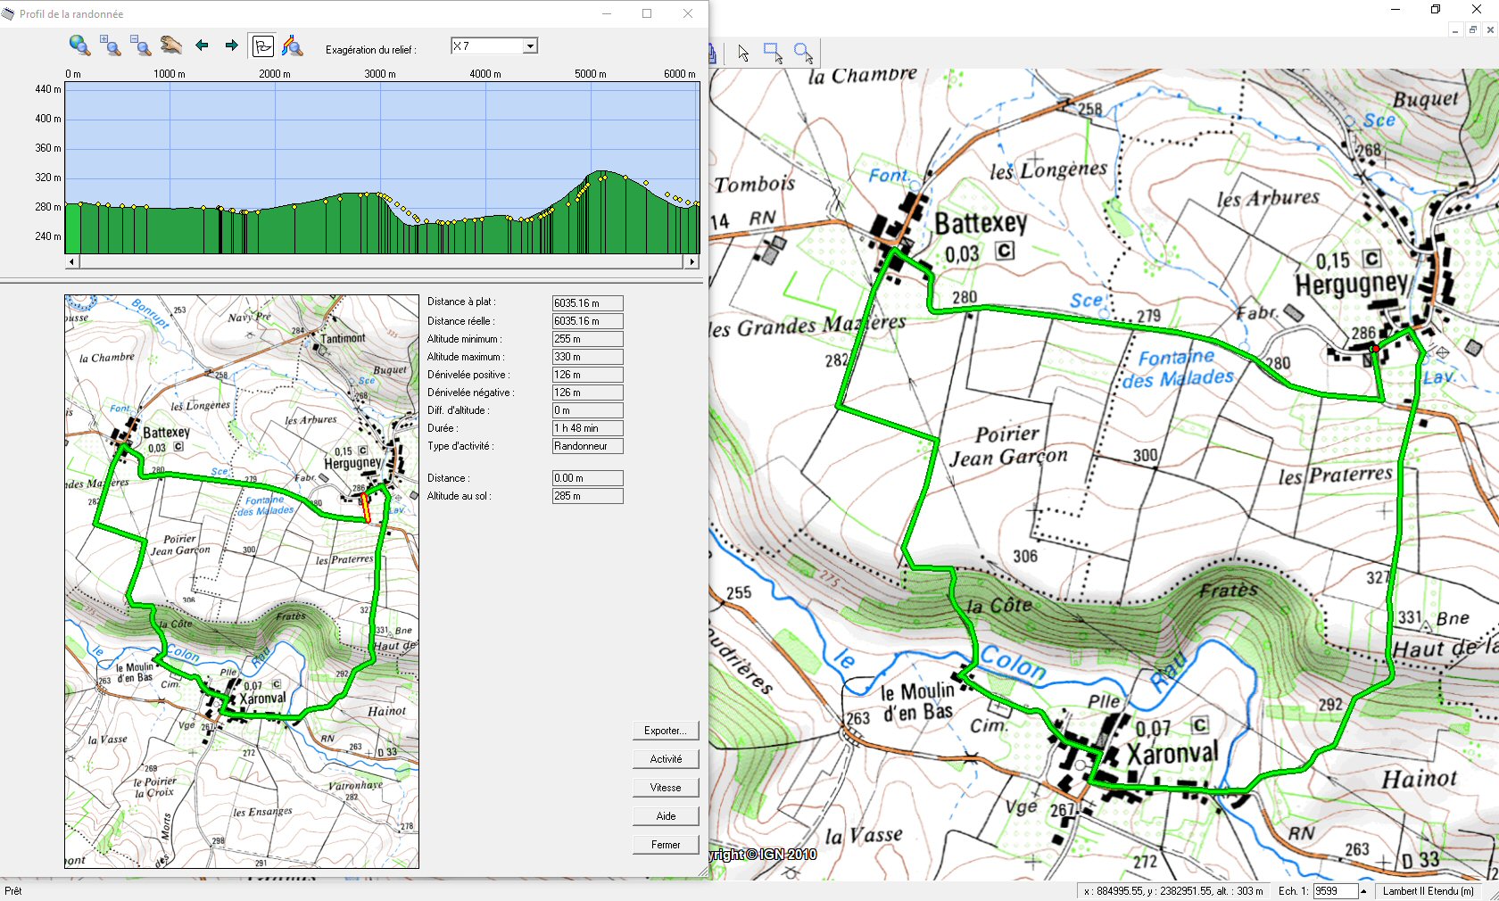The height and width of the screenshot is (901, 1499).
Task: Click the Dénivelée positive 126 m field
Action: [587, 375]
